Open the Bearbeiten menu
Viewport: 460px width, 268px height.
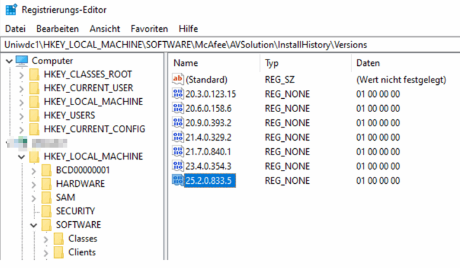[57, 29]
